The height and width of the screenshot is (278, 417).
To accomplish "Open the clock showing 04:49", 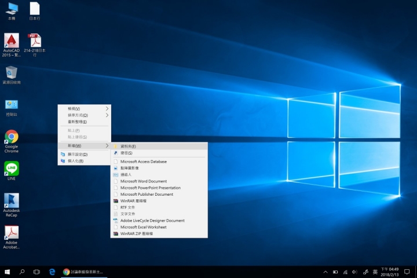I will (x=390, y=272).
